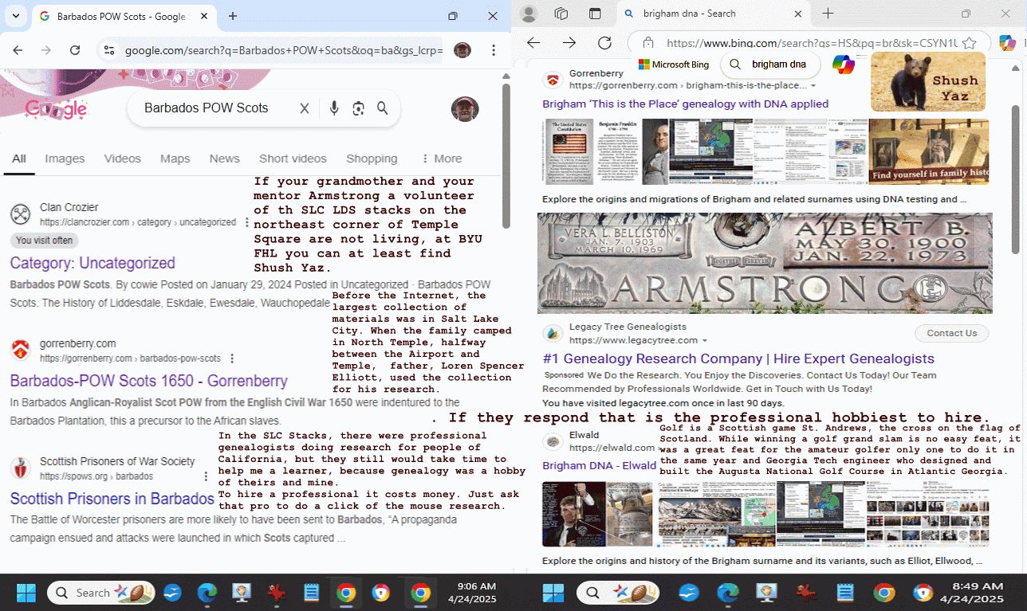Open 'Barbados-POW Scots 1650 - Gorrenberry' result

click(148, 381)
